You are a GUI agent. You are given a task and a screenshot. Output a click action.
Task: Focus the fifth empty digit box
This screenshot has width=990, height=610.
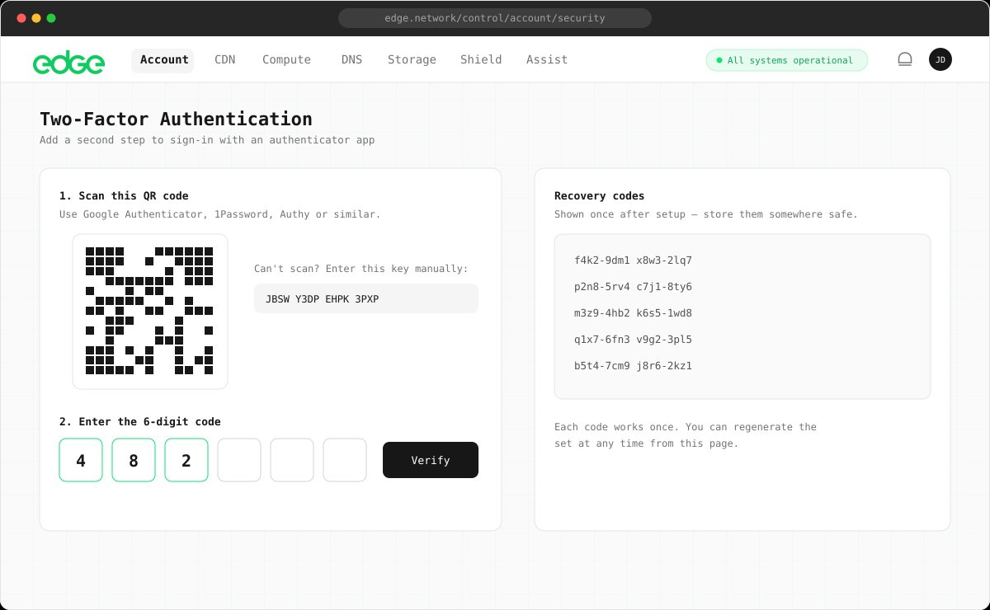pyautogui.click(x=292, y=460)
